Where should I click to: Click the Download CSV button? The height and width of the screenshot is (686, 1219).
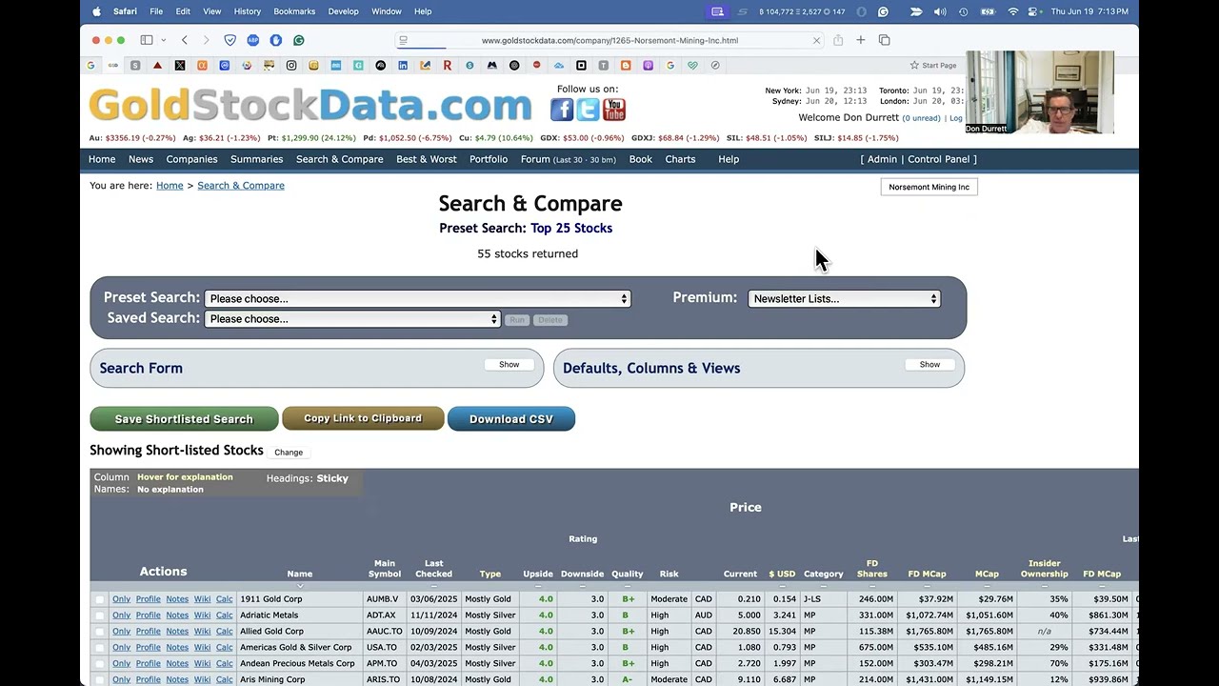(x=511, y=419)
